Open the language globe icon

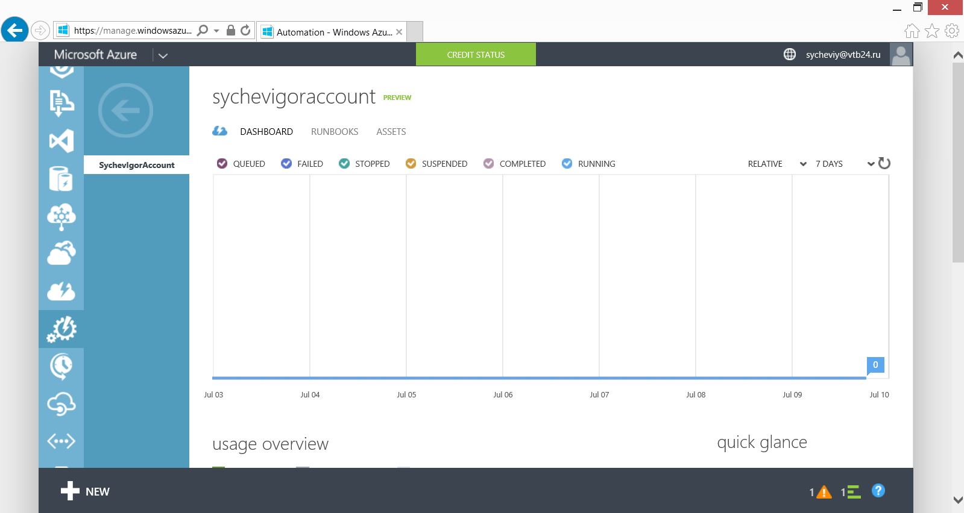tap(790, 54)
